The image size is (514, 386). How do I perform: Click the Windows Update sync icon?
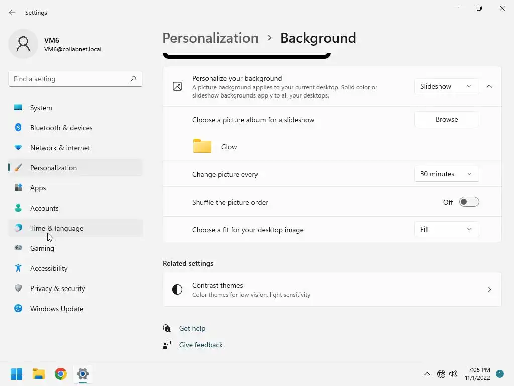[18, 309]
